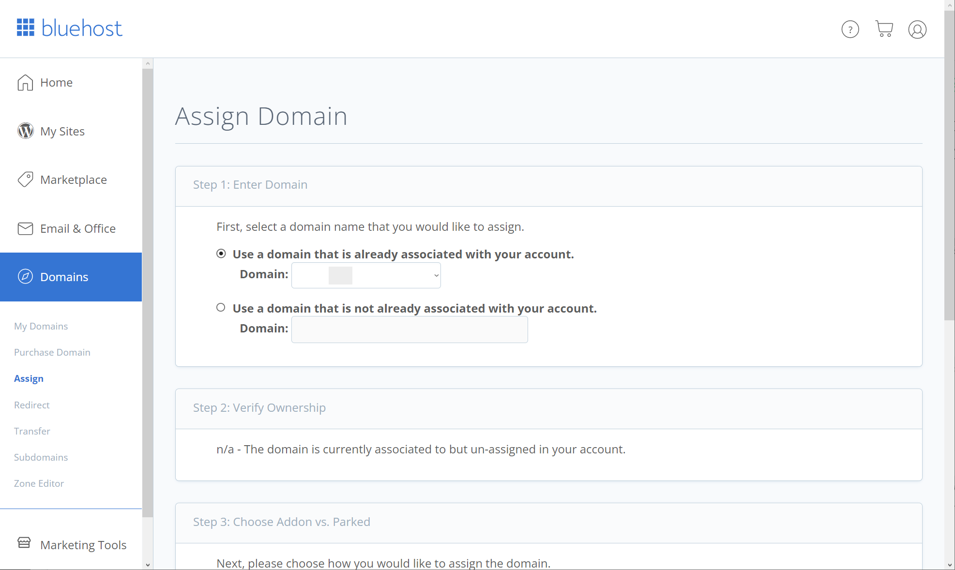Open the Purchase Domain link

click(x=52, y=352)
